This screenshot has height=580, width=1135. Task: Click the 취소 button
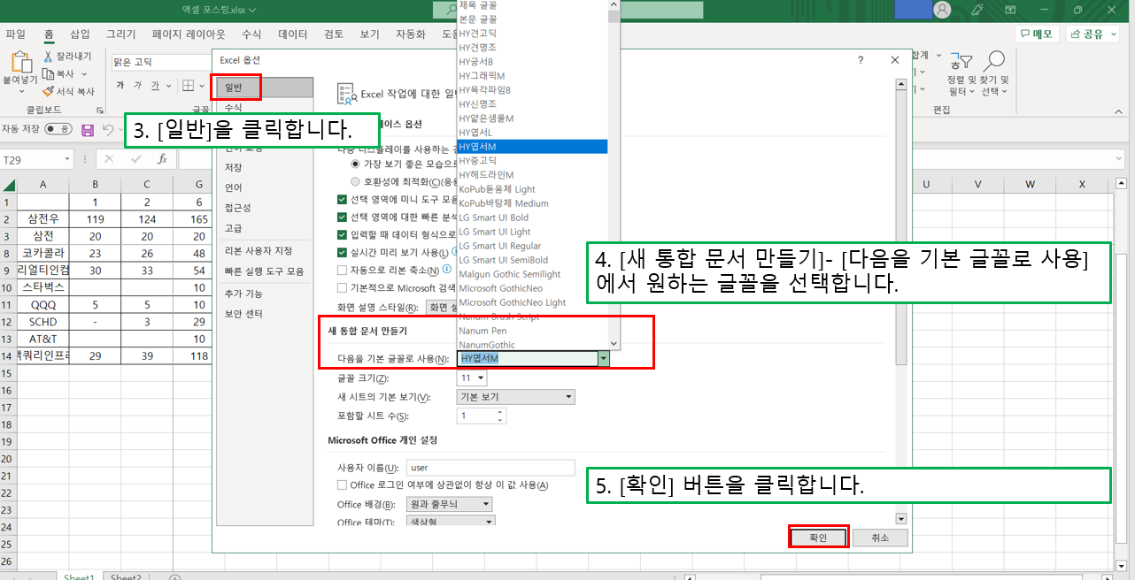pos(879,538)
